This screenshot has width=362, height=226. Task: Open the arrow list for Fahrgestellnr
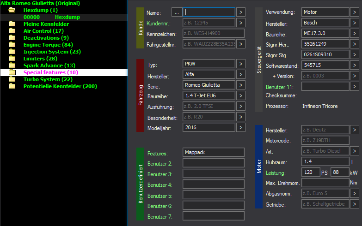[240, 44]
